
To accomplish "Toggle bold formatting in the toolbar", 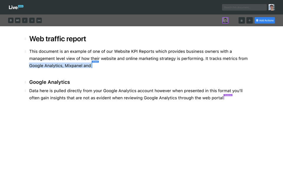I will point(11,20).
